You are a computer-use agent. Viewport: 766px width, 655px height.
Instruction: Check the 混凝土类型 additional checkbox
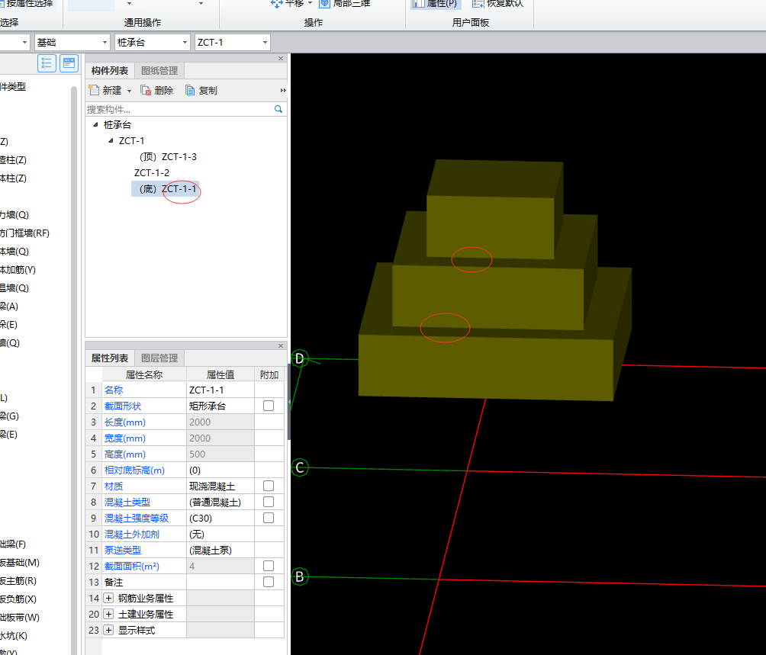[269, 502]
